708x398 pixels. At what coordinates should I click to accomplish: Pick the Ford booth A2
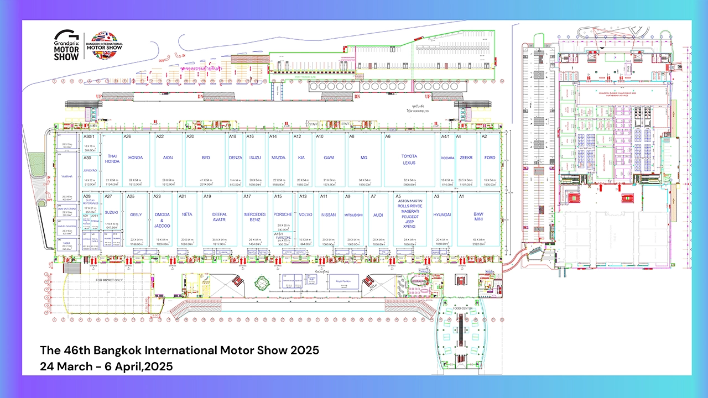point(490,158)
